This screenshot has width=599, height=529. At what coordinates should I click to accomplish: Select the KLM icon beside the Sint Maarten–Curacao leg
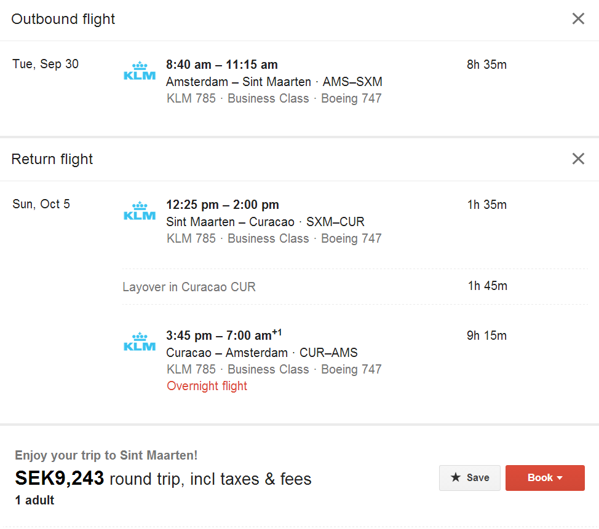[139, 212]
